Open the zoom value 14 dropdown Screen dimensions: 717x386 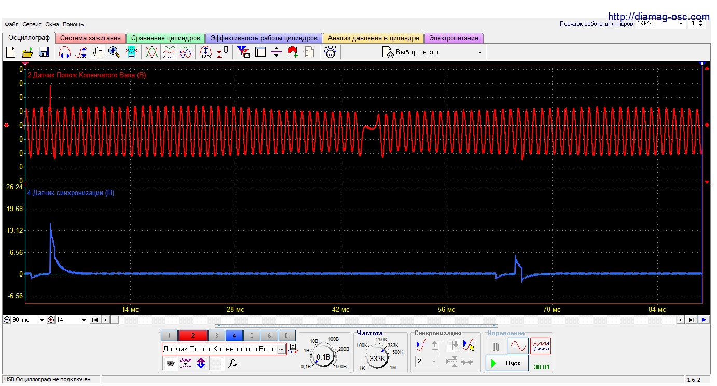point(71,320)
